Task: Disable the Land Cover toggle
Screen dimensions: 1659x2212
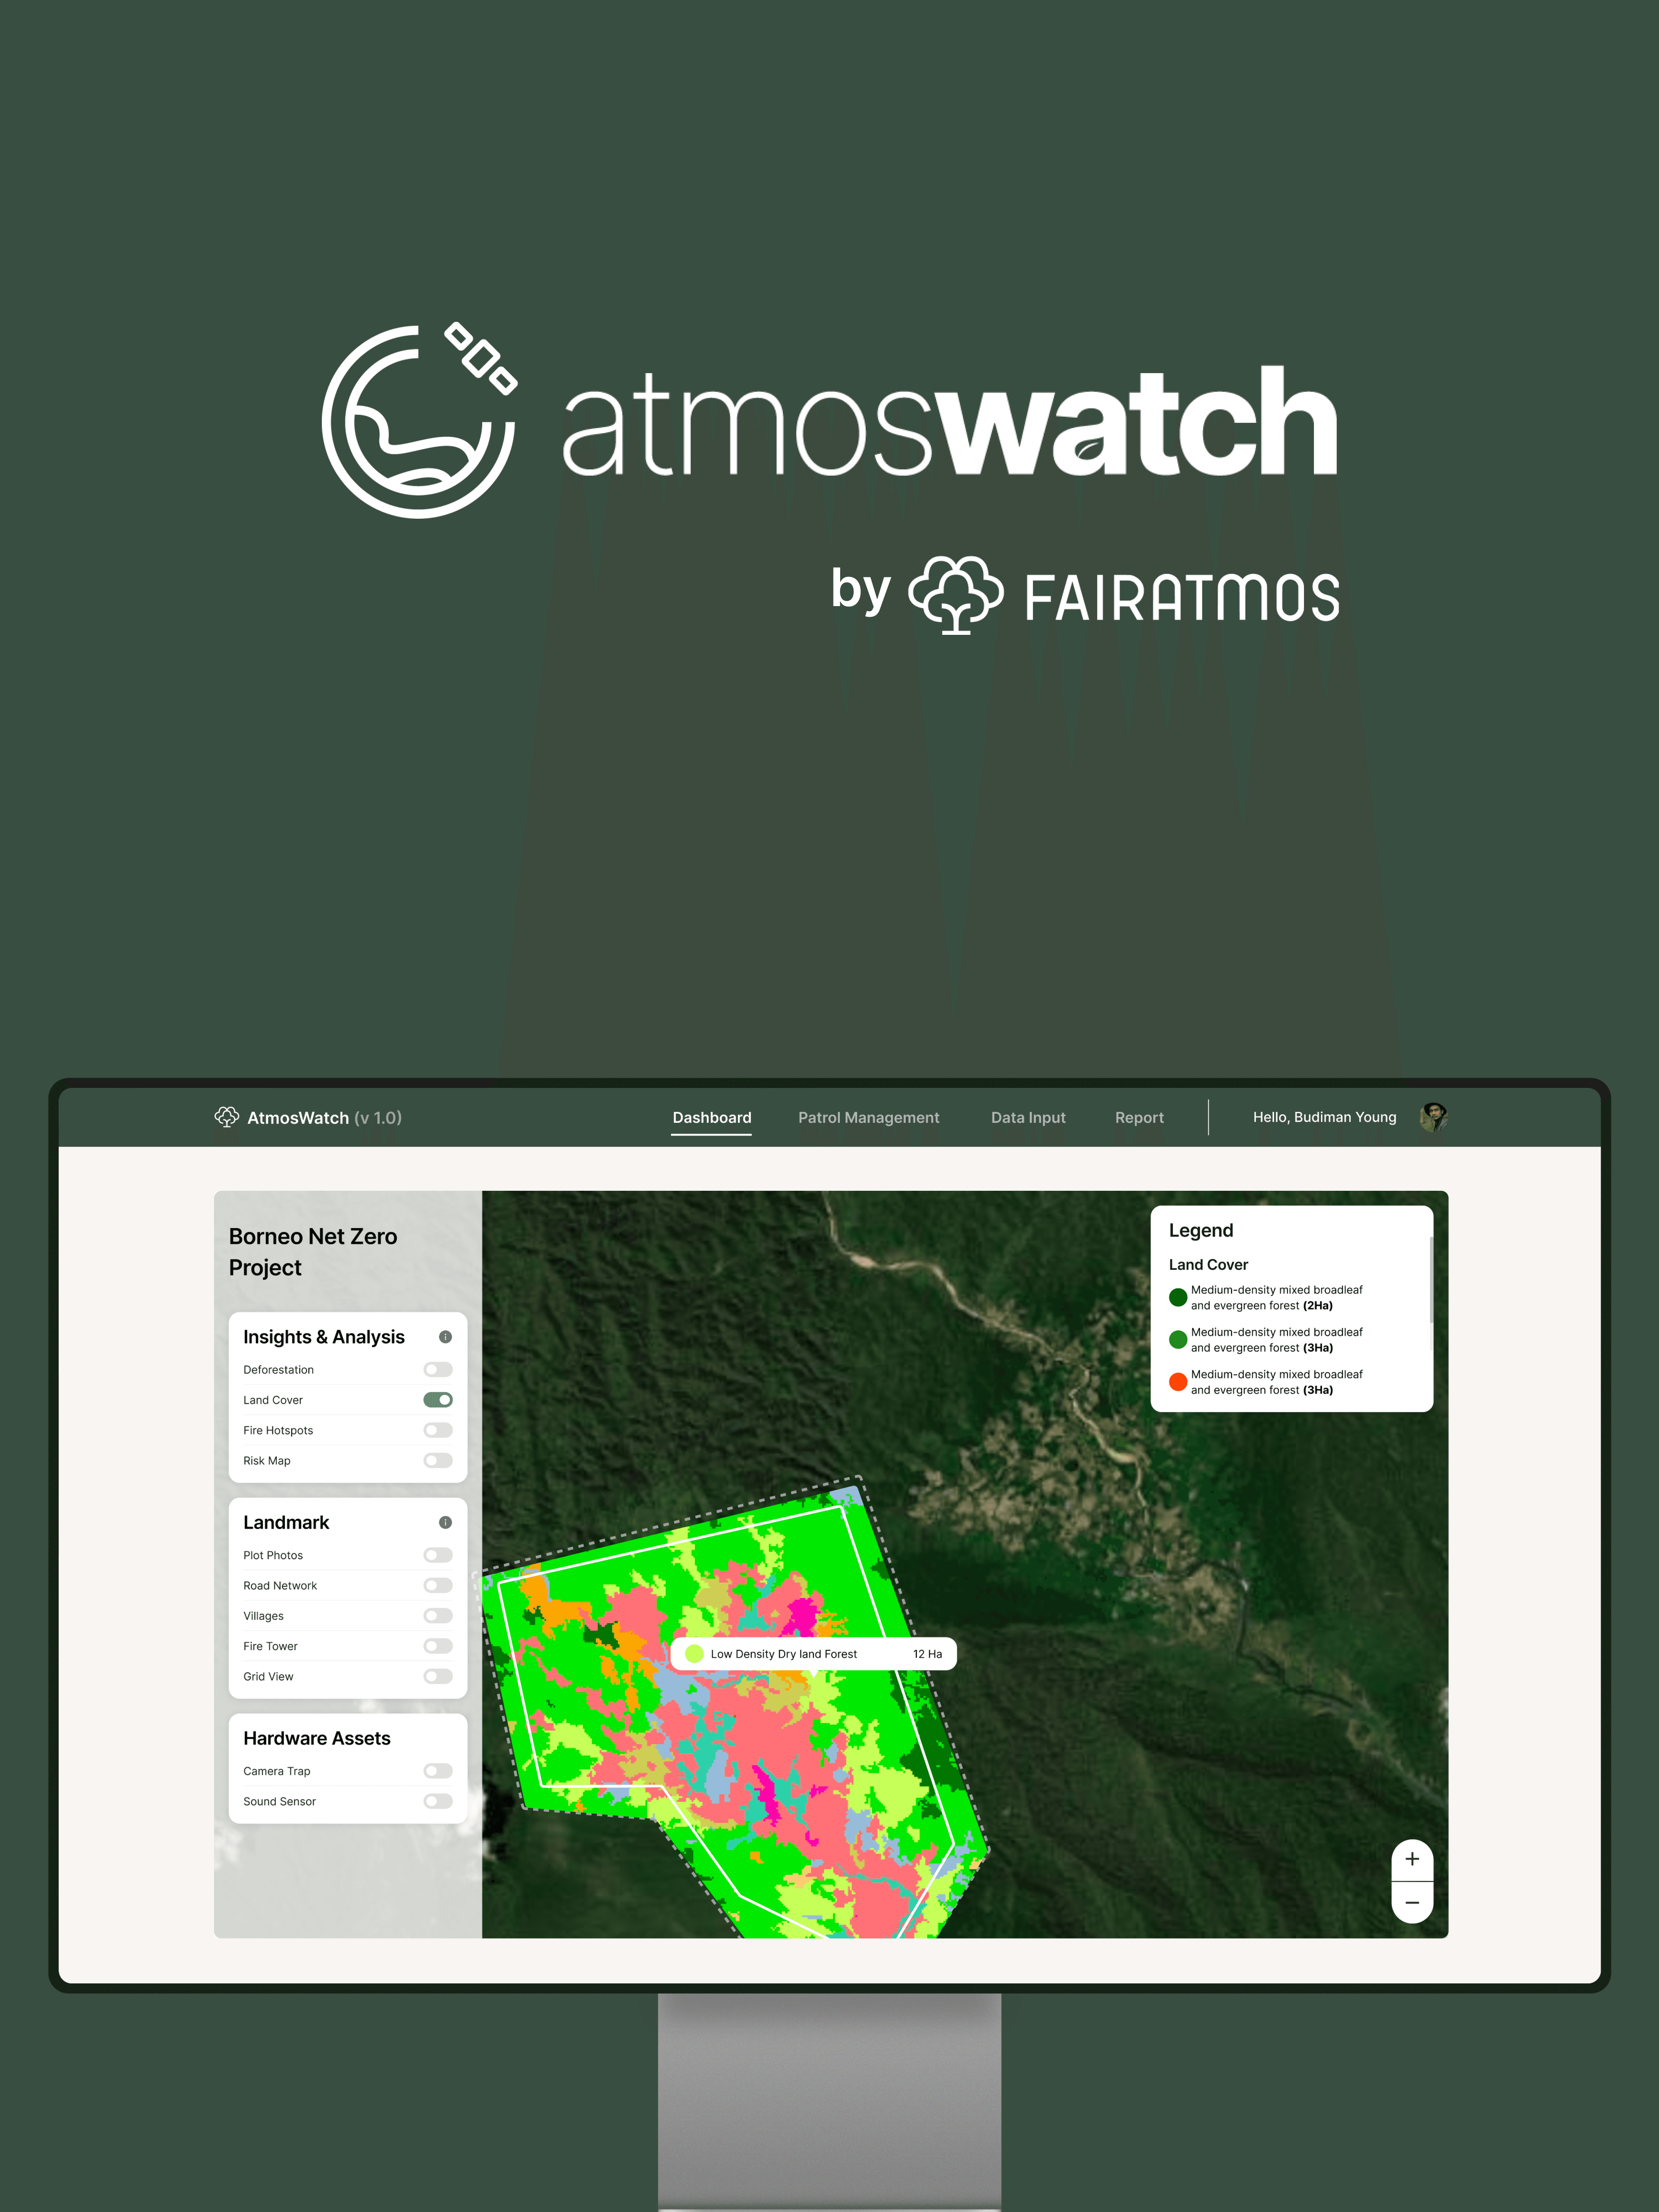Action: (x=438, y=1400)
